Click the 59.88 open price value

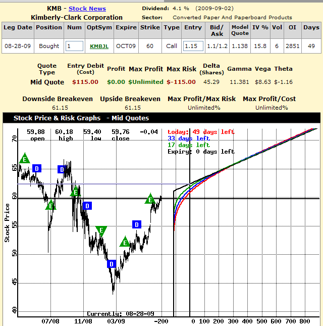click(x=36, y=132)
